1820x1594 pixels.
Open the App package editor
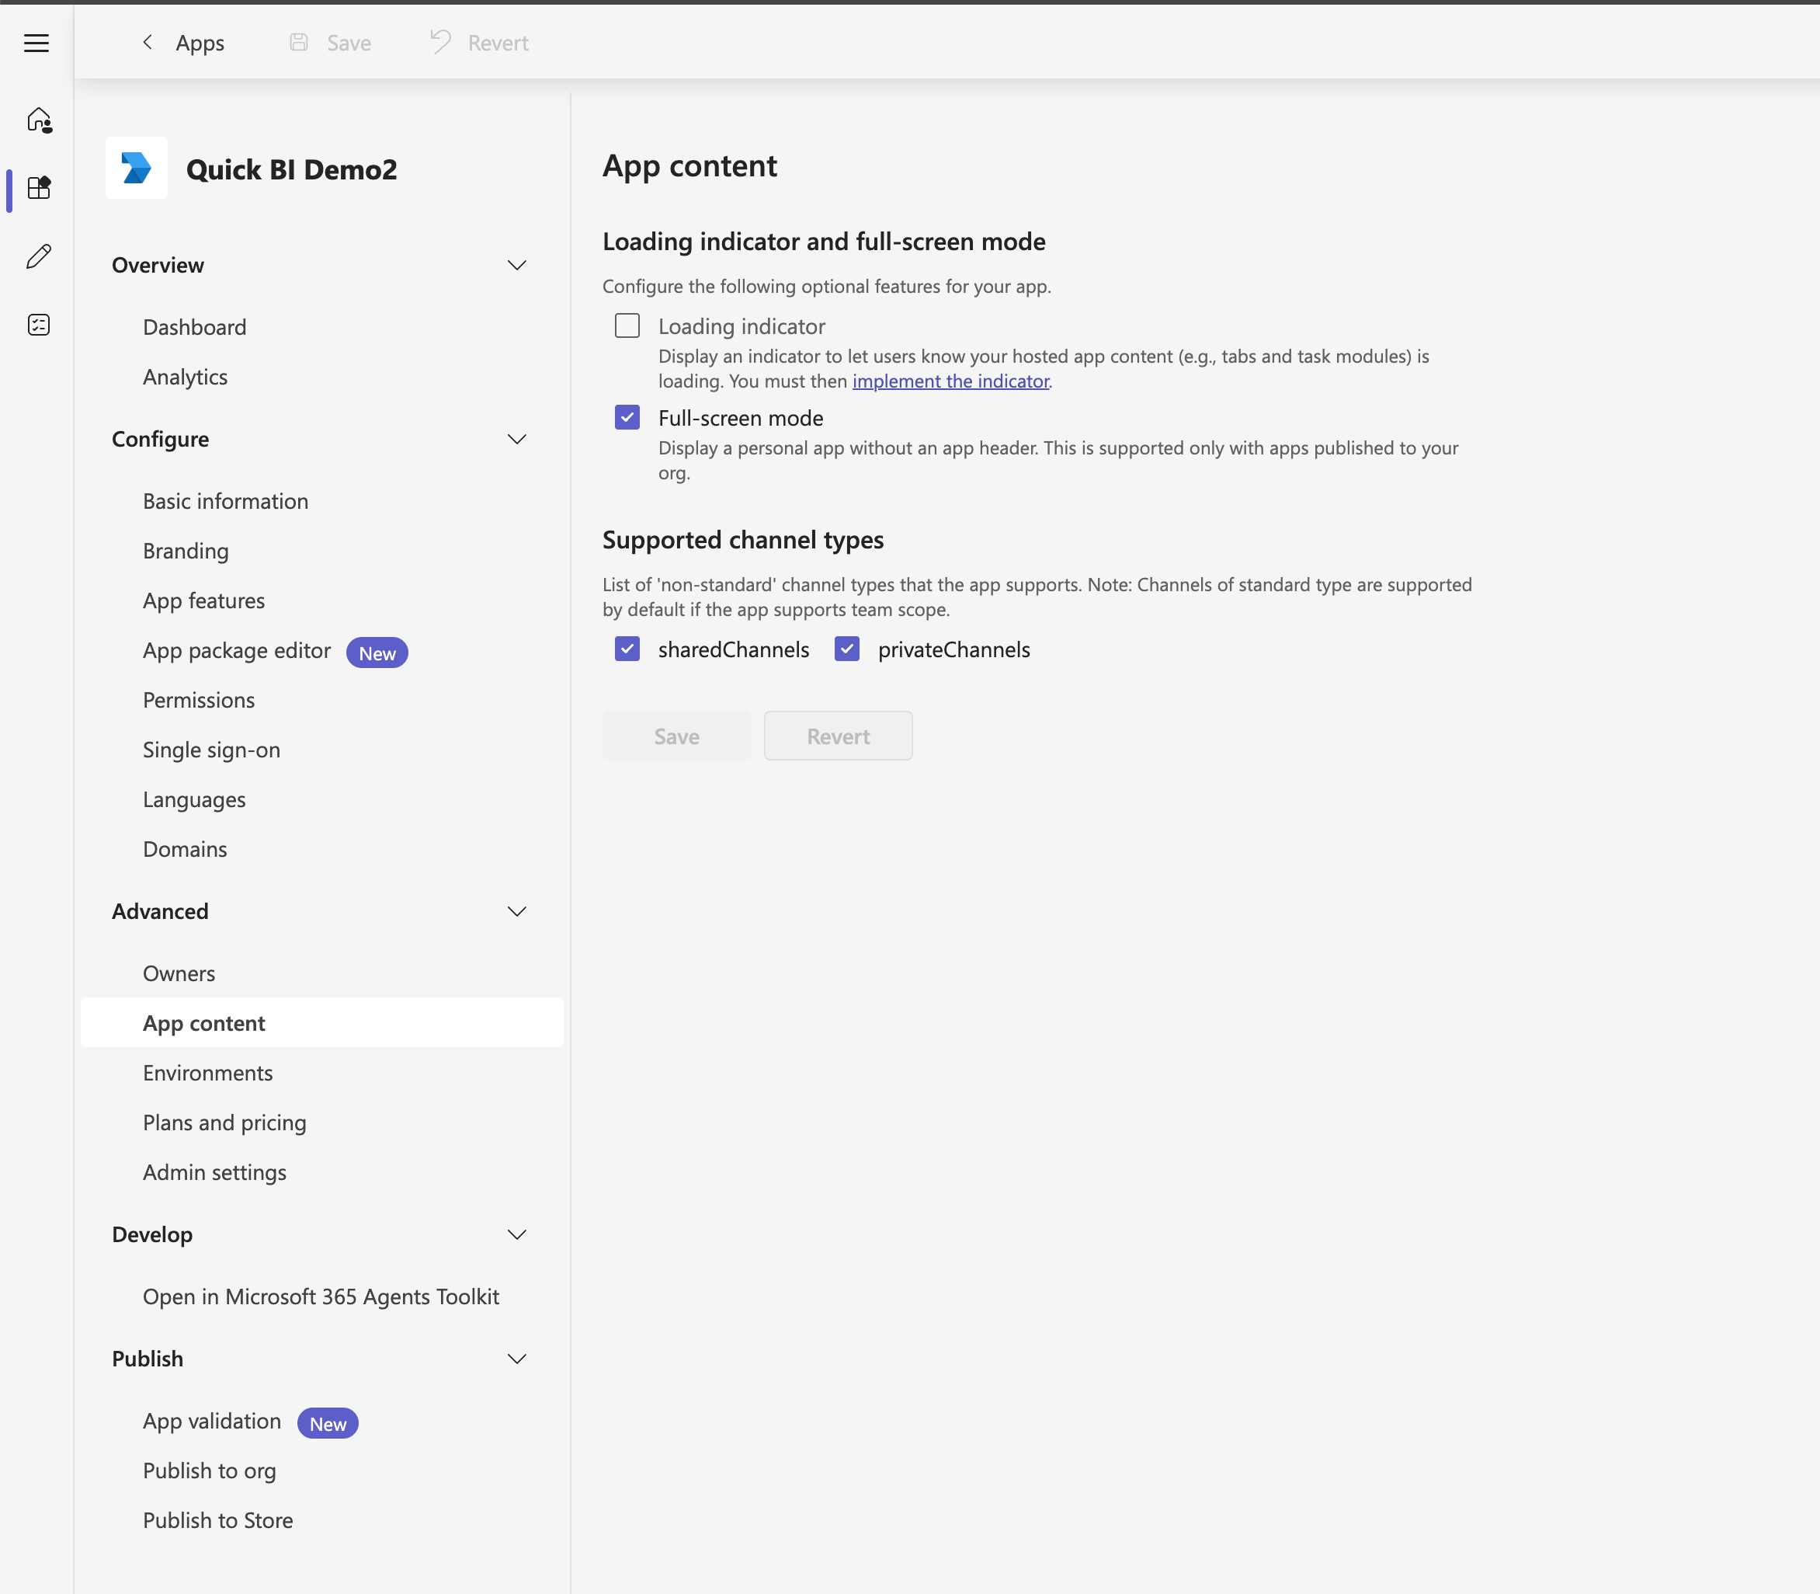click(x=237, y=650)
